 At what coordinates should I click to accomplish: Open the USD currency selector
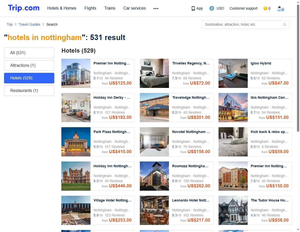click(x=220, y=8)
